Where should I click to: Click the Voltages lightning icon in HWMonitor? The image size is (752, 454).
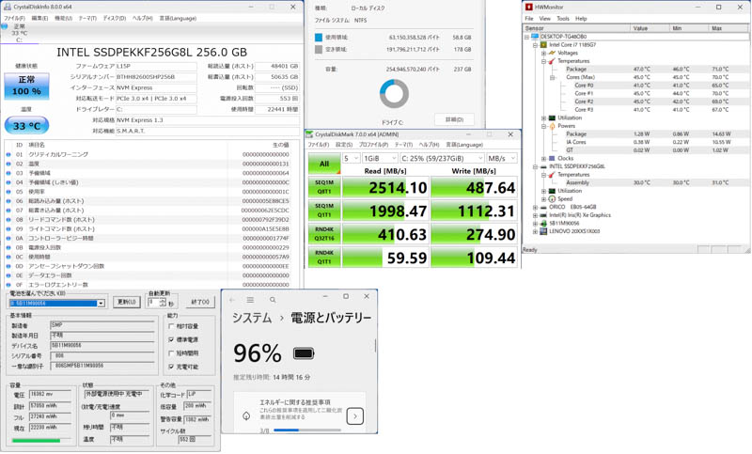point(552,53)
